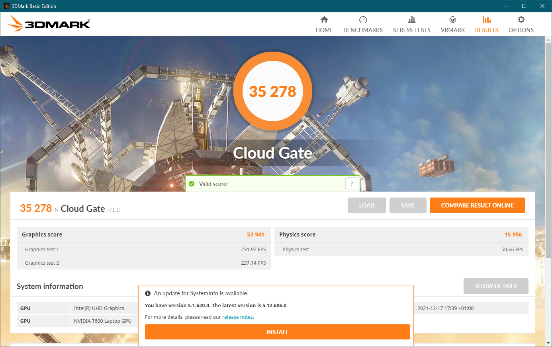Click the Options gear icon
The image size is (552, 347).
pyautogui.click(x=521, y=19)
